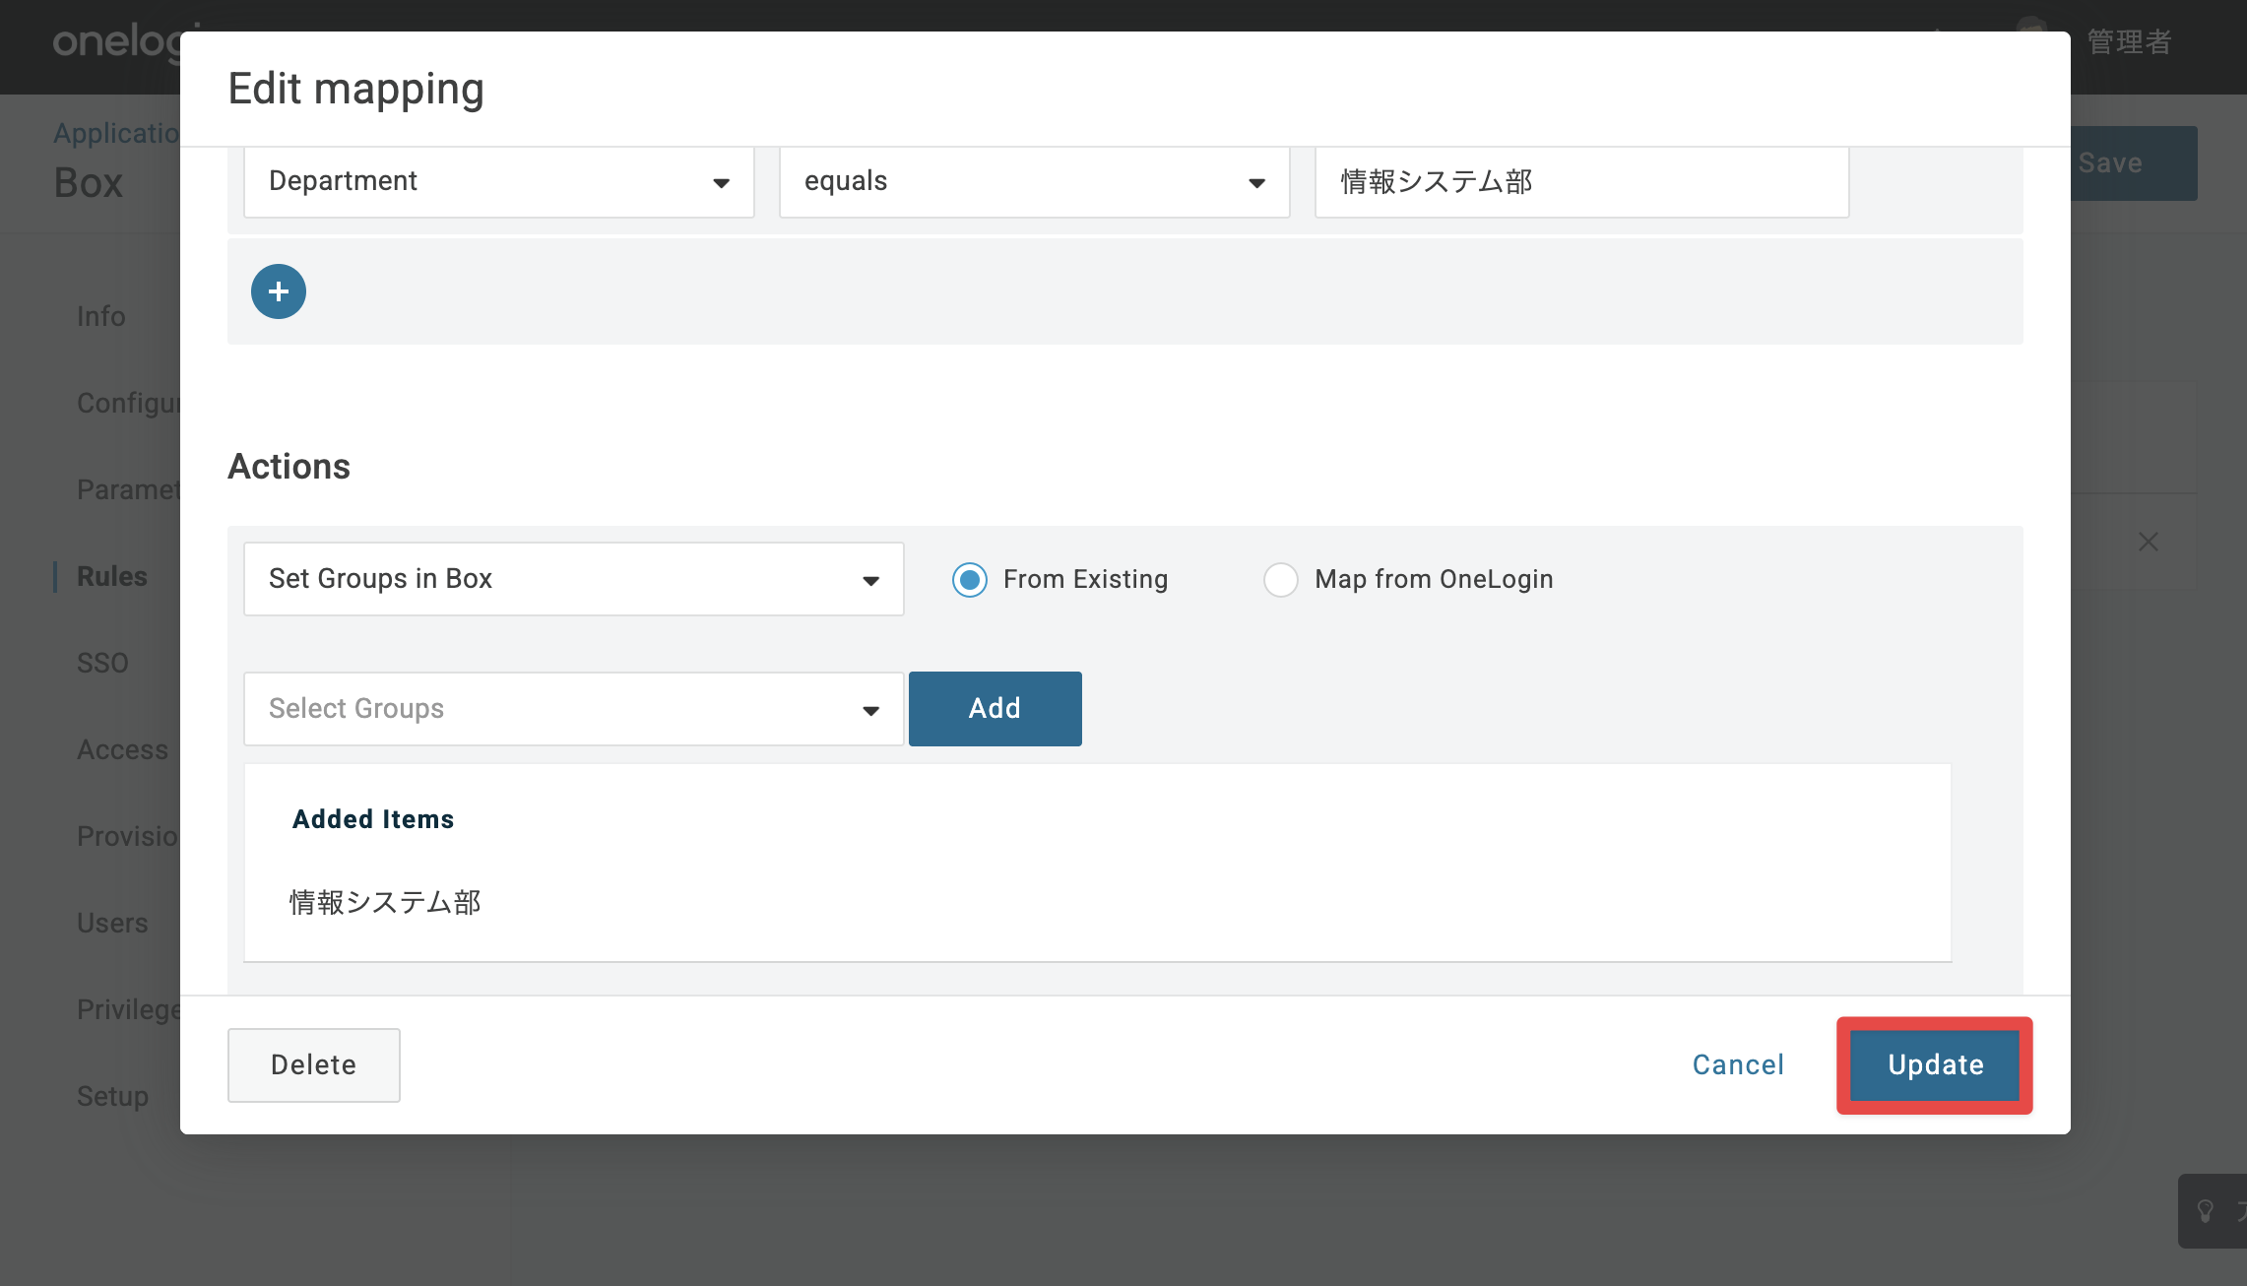Image resolution: width=2247 pixels, height=1286 pixels.
Task: Open the Access tab in sidebar
Action: click(x=123, y=749)
